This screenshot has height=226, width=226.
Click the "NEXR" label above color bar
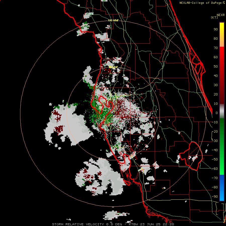coord(221,15)
